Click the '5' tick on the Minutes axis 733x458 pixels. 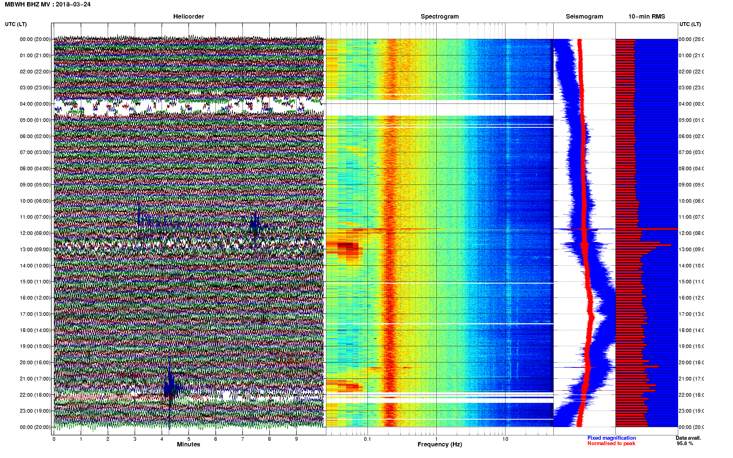point(189,439)
